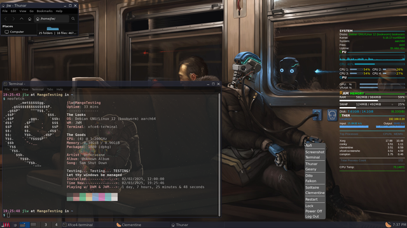Screen dimensions: 407x228
Task: Choose Screenshot from the desktop menu
Action: pyautogui.click(x=315, y=152)
